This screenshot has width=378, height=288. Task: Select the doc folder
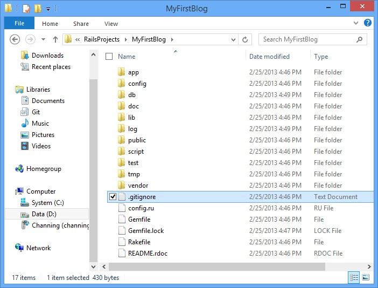(x=134, y=106)
